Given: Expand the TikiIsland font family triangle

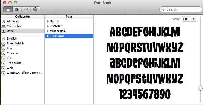Looking at the screenshot, I should pos(48,36).
